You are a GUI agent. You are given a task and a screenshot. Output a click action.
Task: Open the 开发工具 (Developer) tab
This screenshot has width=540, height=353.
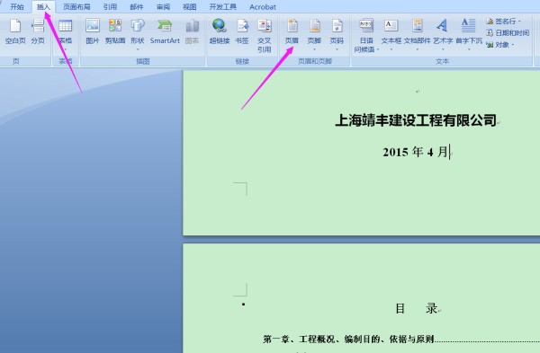point(223,7)
